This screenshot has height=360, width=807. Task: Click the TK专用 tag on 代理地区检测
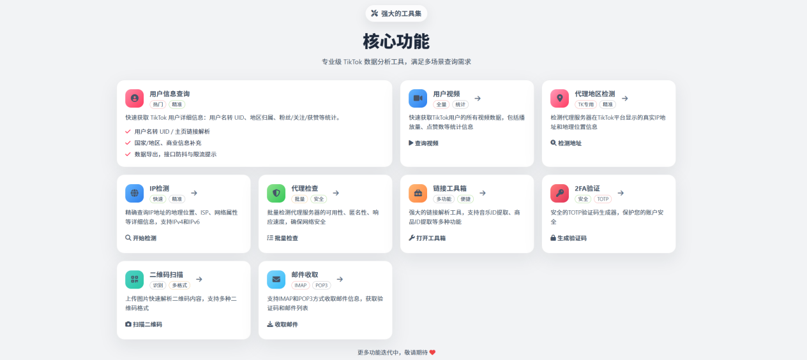pos(585,104)
